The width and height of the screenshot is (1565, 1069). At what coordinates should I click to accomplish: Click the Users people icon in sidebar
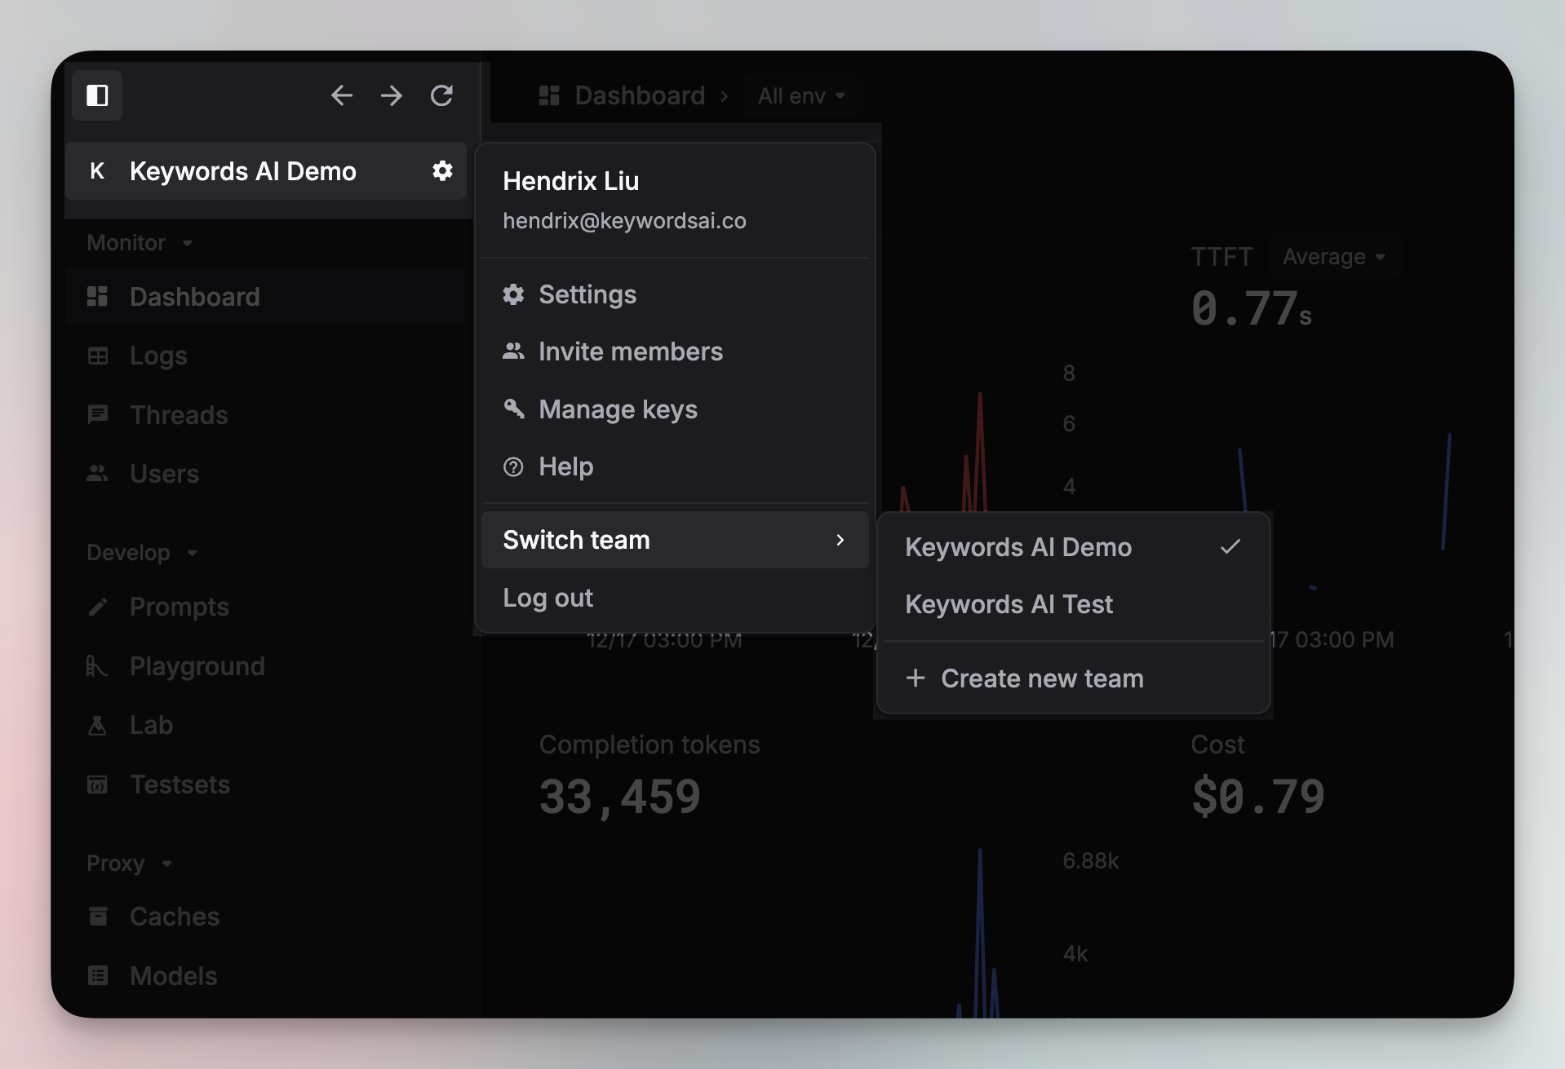97,474
